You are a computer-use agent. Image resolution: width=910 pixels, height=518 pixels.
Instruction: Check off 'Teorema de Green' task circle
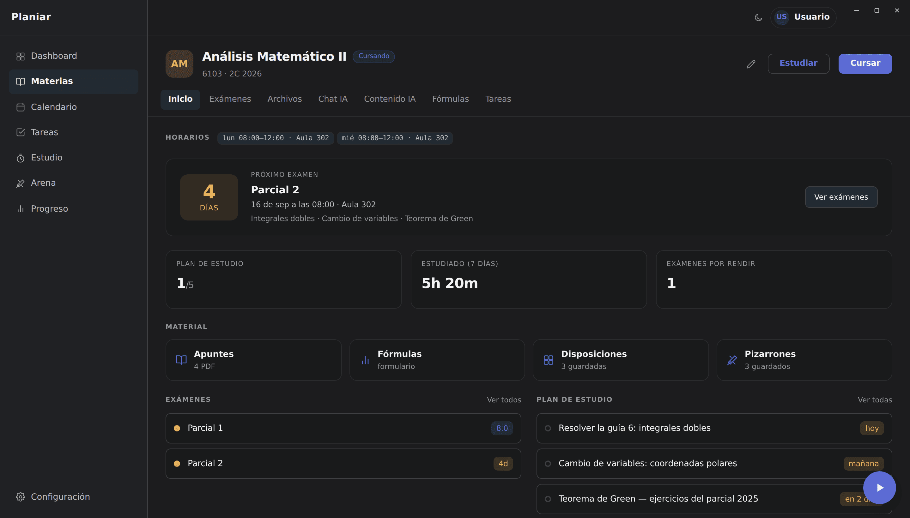(548, 499)
